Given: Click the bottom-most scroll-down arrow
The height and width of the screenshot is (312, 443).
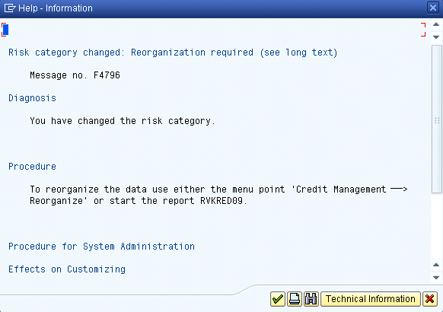Looking at the screenshot, I should point(436,278).
